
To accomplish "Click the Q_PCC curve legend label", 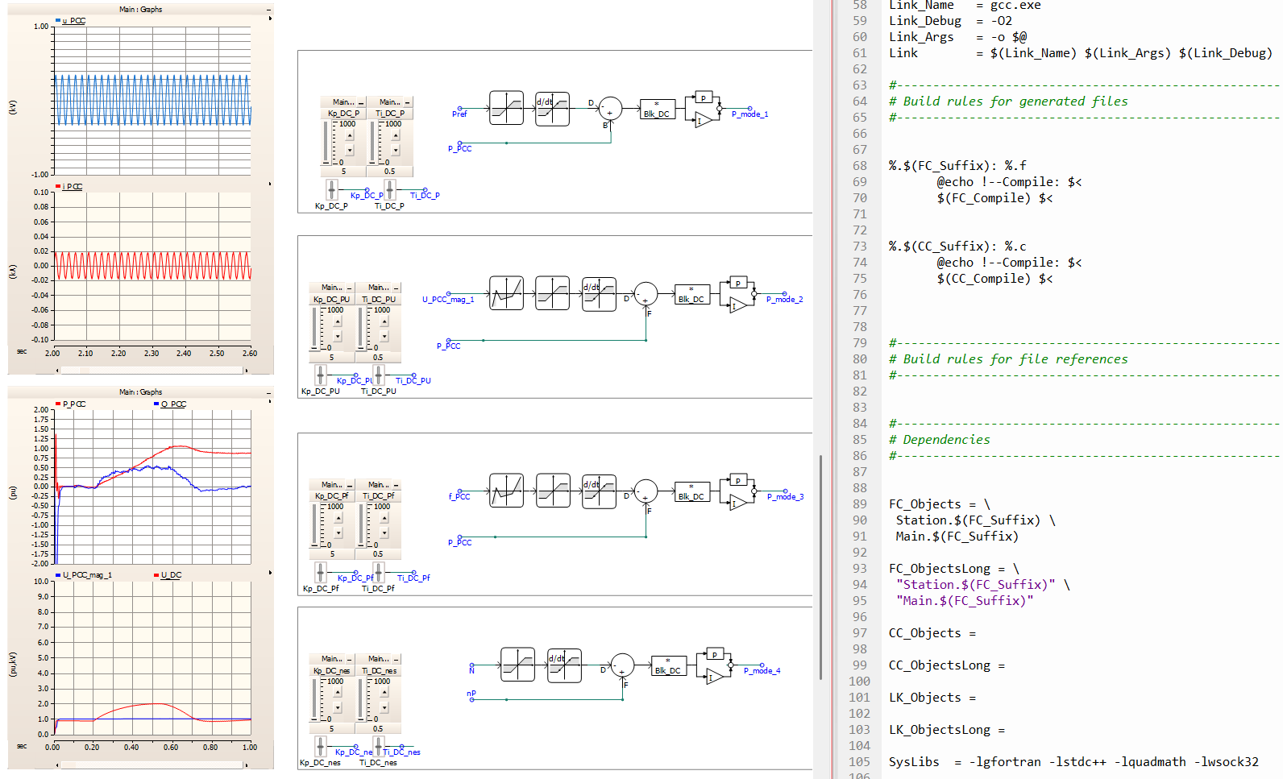I will [x=173, y=404].
